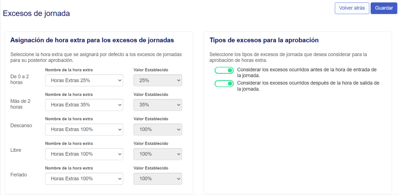The image size is (398, 195).
Task: Open the 'Más de 2 horas' overtime name dropdown
Action: click(x=84, y=105)
